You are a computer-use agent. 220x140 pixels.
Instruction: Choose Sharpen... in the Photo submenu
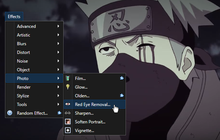tap(94, 113)
